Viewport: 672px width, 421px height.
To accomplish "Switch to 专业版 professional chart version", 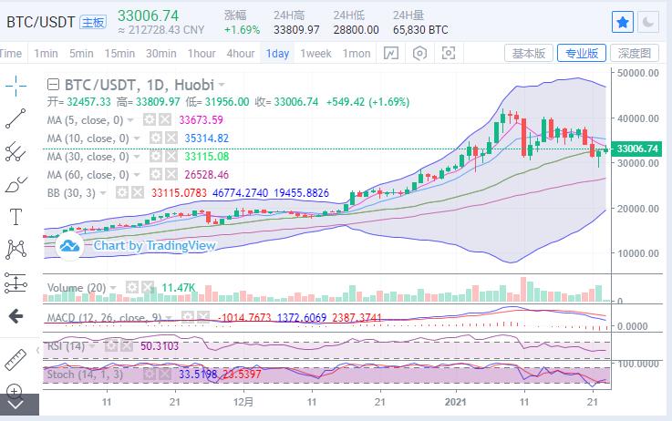I will [582, 54].
